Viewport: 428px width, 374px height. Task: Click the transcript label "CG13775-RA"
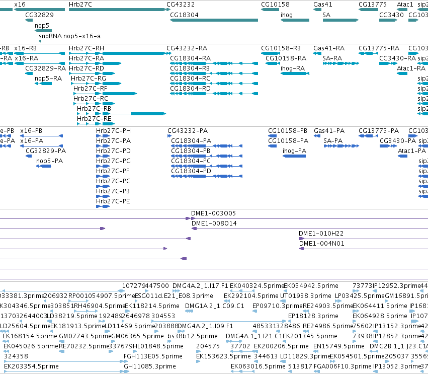click(379, 48)
